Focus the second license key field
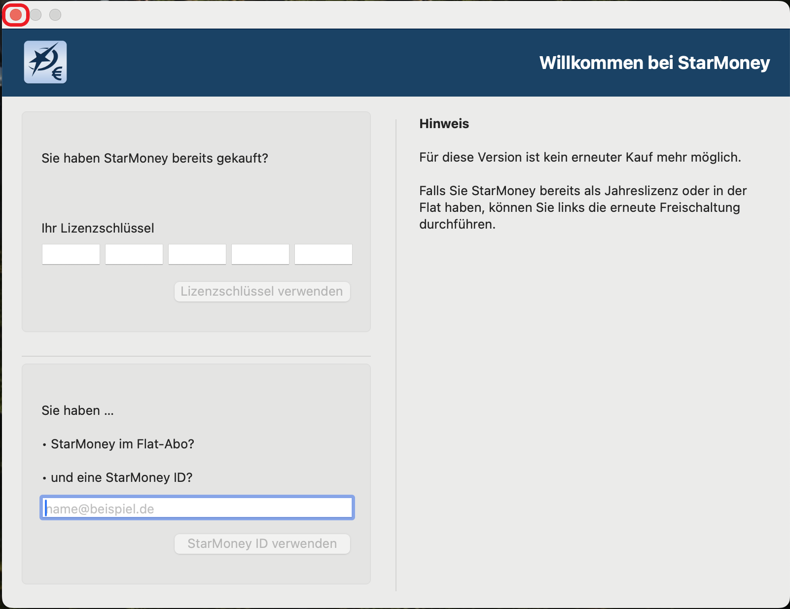The image size is (790, 609). (134, 254)
